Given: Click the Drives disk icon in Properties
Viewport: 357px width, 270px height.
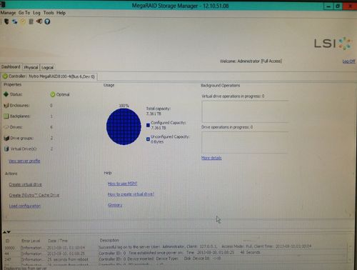Looking at the screenshot, I should pos(6,127).
